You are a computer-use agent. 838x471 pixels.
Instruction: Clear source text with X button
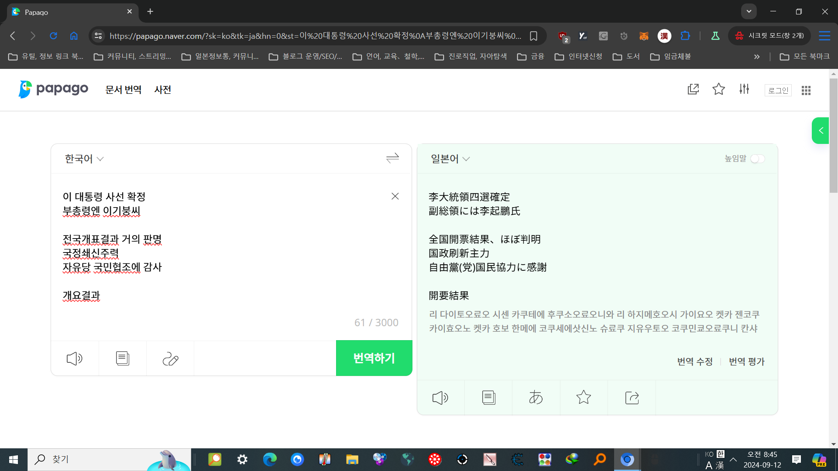(395, 196)
